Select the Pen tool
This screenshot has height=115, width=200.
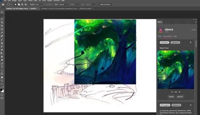(x=2, y=63)
